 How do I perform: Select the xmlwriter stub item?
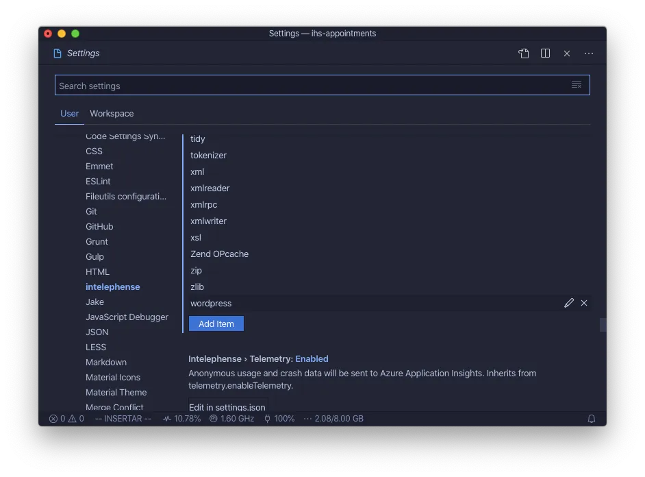(209, 221)
